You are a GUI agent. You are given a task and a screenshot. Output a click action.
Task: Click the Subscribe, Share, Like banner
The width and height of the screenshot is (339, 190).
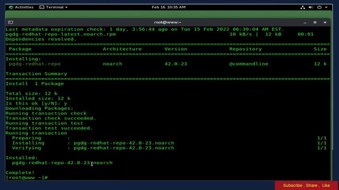[306, 185]
